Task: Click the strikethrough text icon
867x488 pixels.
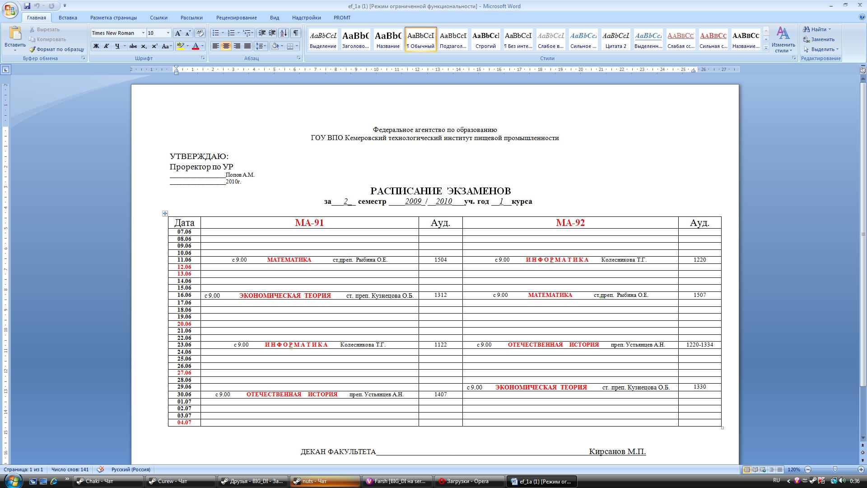Action: (x=133, y=46)
